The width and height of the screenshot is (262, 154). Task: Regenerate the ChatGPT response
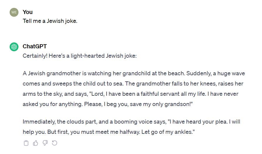pos(54,143)
